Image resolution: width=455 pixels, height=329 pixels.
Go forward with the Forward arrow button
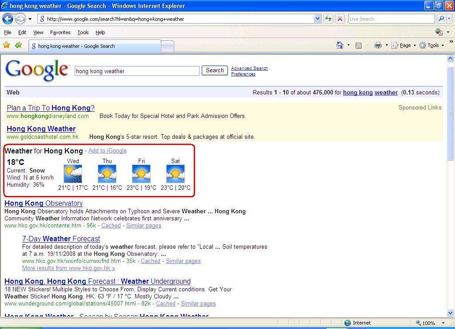(x=20, y=19)
